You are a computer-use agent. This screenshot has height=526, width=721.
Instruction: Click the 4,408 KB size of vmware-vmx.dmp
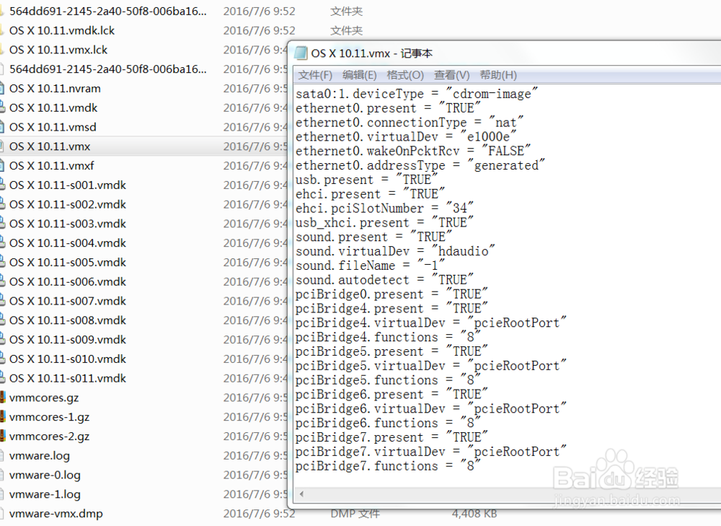click(474, 514)
